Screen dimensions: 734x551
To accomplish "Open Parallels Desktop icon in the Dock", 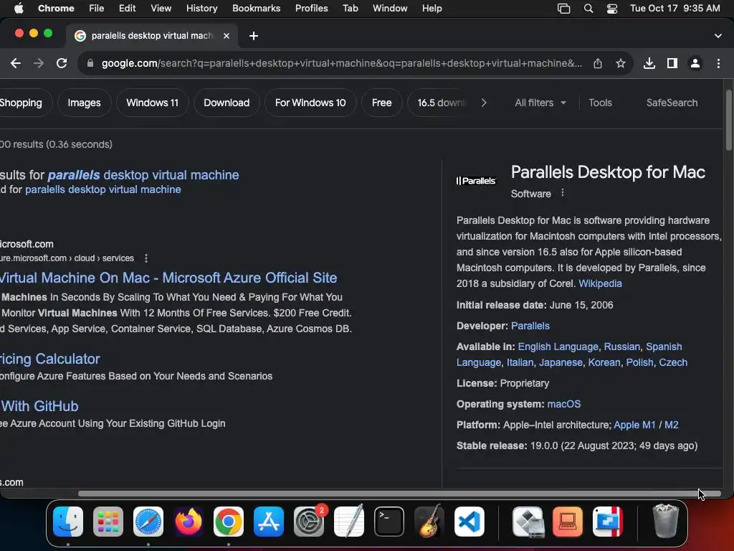I will (x=608, y=522).
